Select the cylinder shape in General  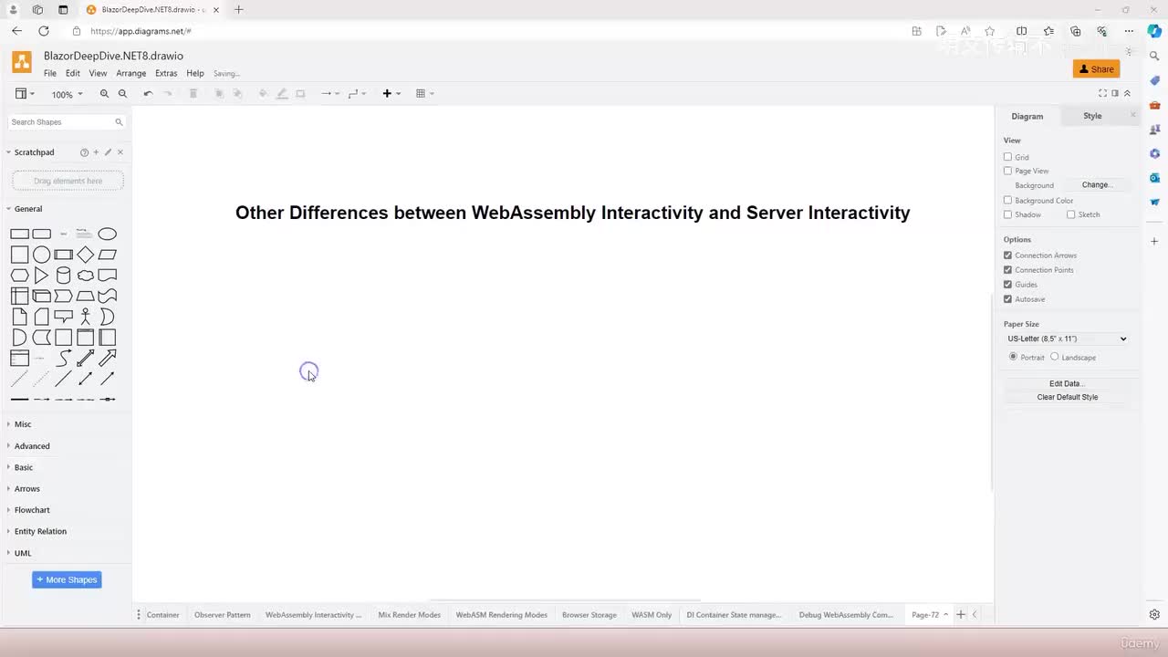(x=63, y=276)
